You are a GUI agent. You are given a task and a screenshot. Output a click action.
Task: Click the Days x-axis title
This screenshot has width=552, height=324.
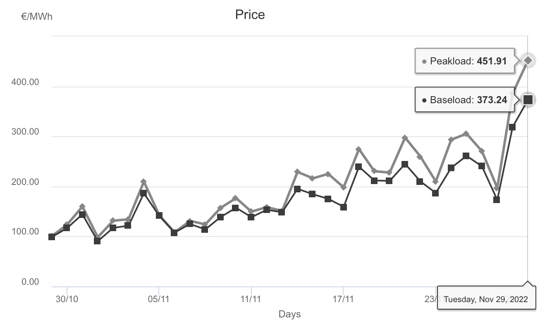[289, 314]
